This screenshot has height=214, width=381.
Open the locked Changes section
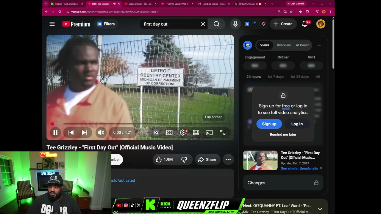coord(283,183)
